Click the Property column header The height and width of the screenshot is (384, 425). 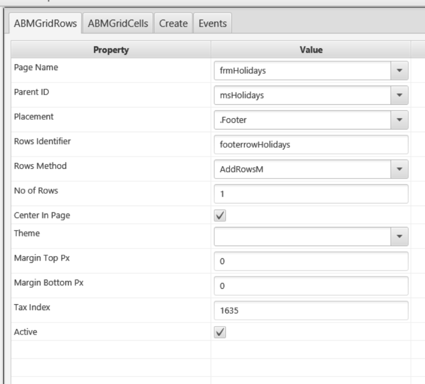pyautogui.click(x=111, y=50)
